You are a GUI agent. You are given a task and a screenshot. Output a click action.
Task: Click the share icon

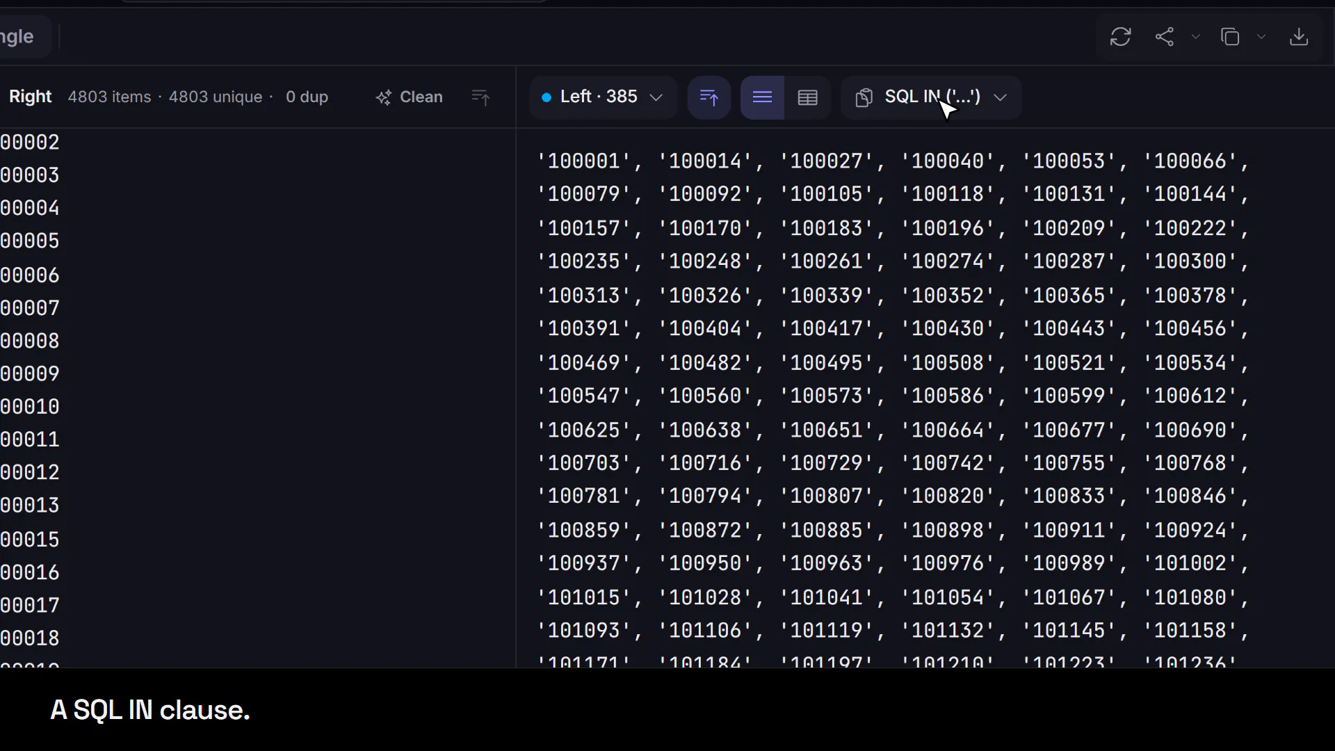pos(1165,37)
